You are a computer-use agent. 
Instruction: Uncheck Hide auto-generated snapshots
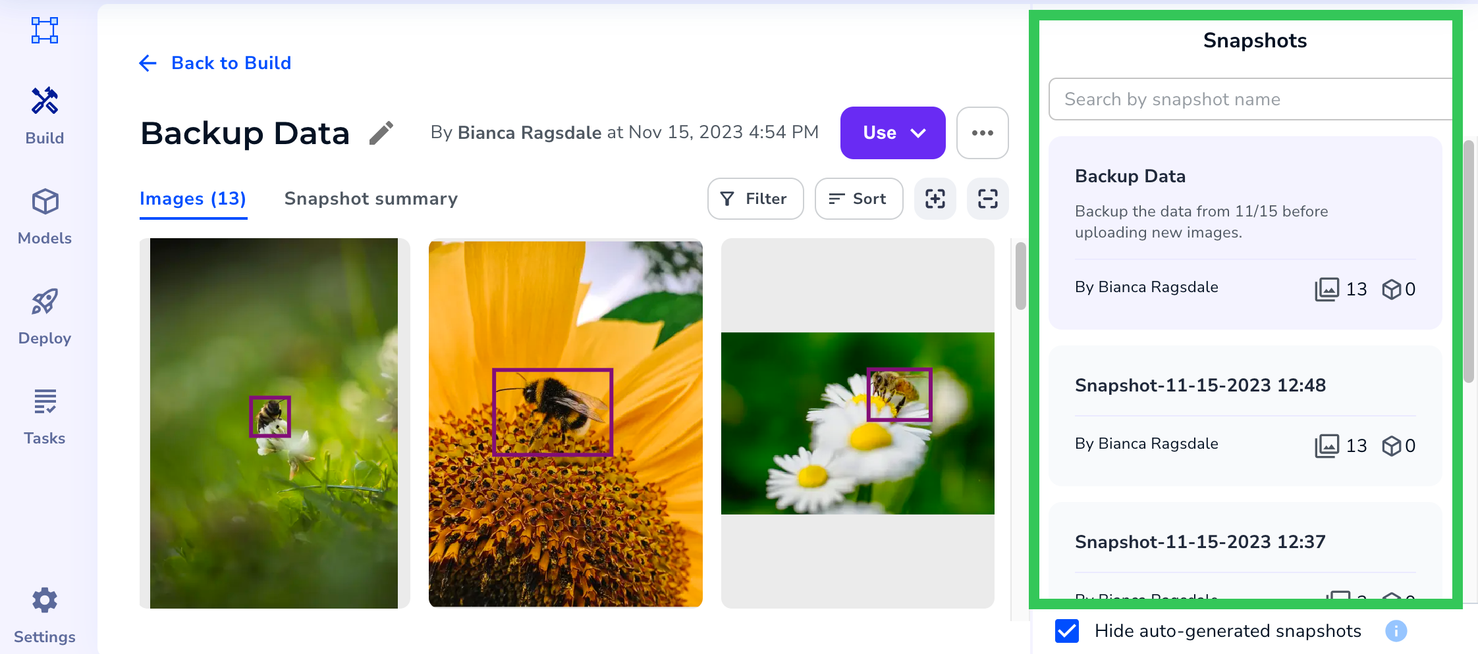pos(1067,631)
